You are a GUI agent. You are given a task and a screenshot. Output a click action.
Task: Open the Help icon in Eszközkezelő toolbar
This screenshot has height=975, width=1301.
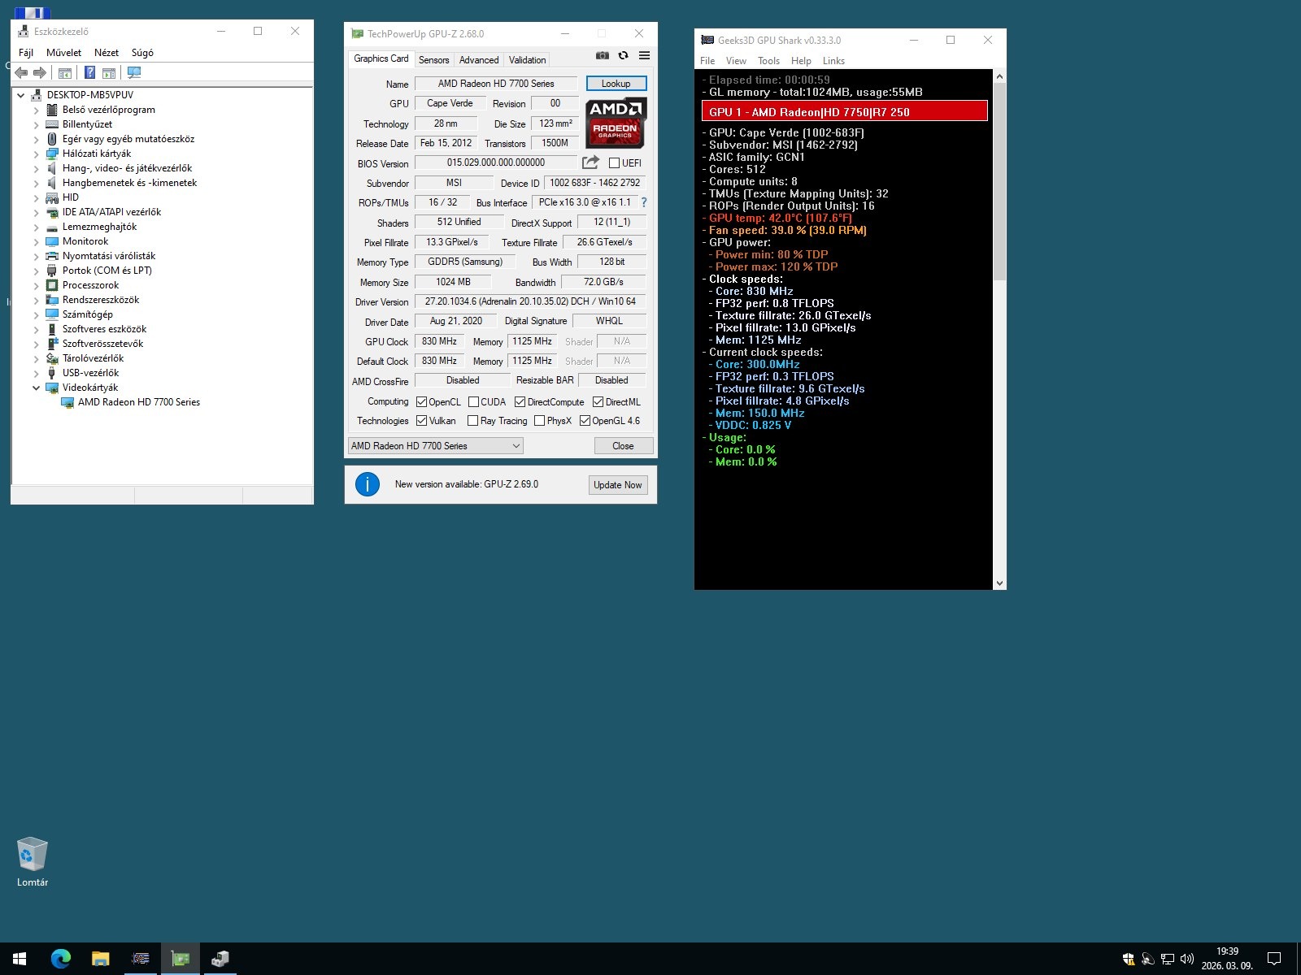click(89, 72)
